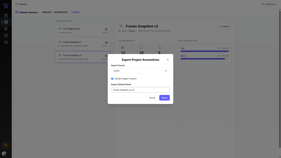Click the Notifications button
The width and height of the screenshot is (281, 158).
point(269,4)
